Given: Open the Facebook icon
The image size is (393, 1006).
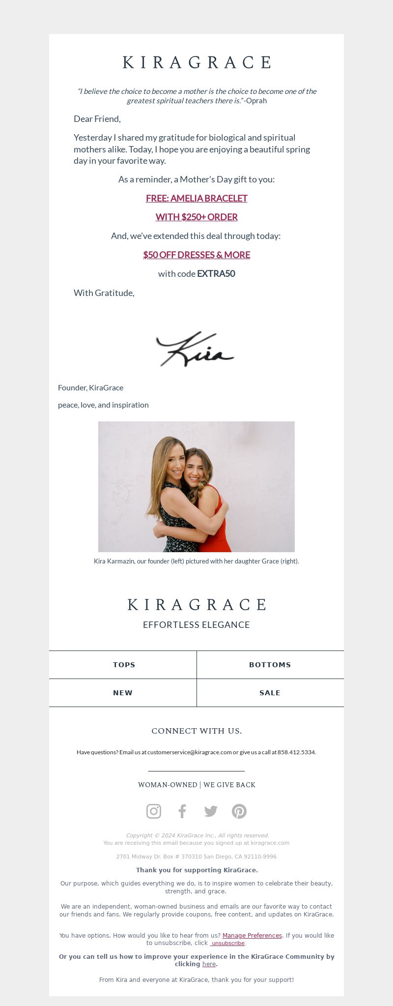Looking at the screenshot, I should click(x=182, y=811).
